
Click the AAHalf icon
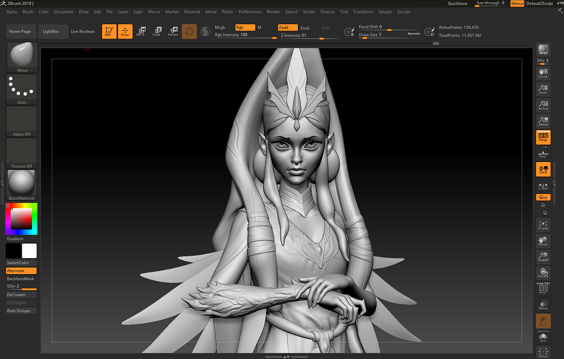(543, 121)
